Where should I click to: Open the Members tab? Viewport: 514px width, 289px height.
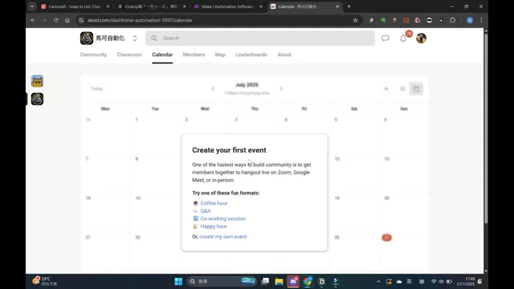pyautogui.click(x=194, y=54)
